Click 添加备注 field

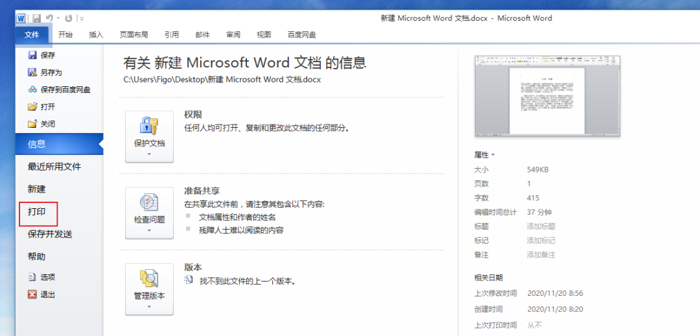click(x=541, y=255)
